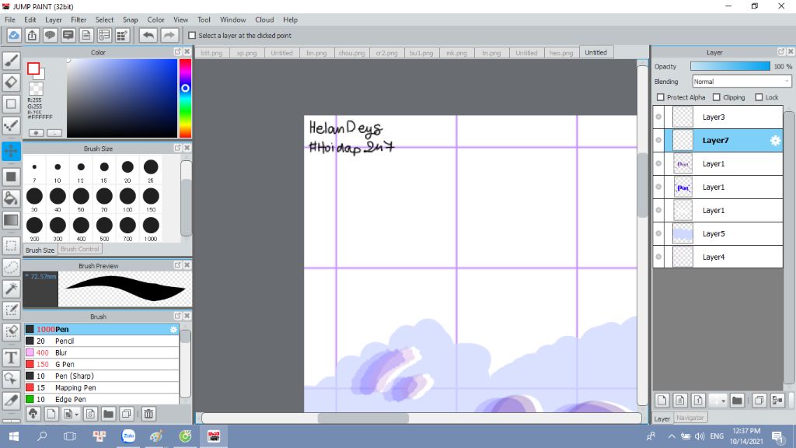Toggle visibility of Layer7

pos(658,140)
